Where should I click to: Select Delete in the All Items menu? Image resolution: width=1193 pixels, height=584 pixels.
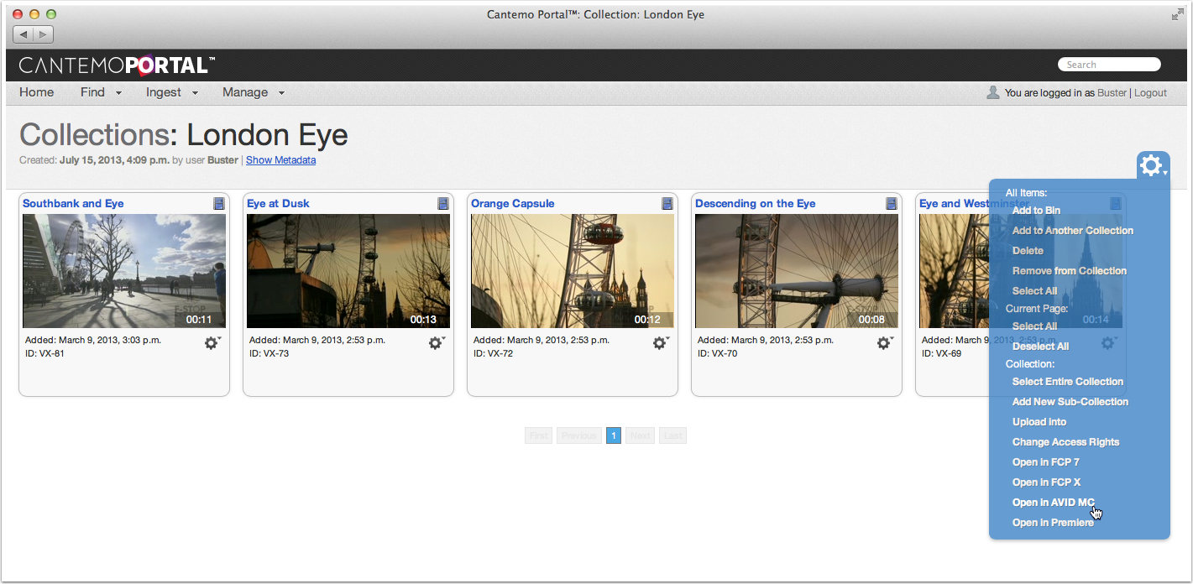coord(1028,251)
